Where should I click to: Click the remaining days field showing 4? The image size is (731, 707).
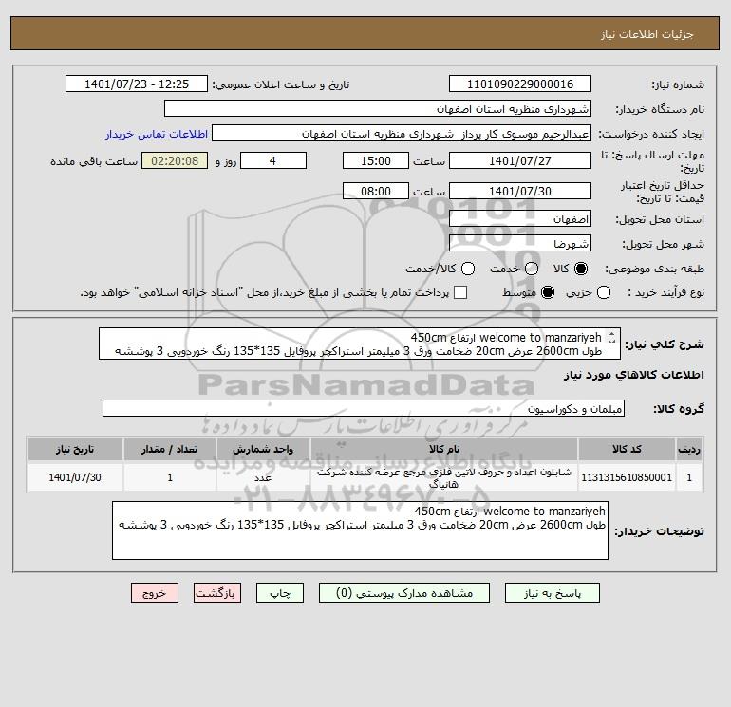point(273,160)
